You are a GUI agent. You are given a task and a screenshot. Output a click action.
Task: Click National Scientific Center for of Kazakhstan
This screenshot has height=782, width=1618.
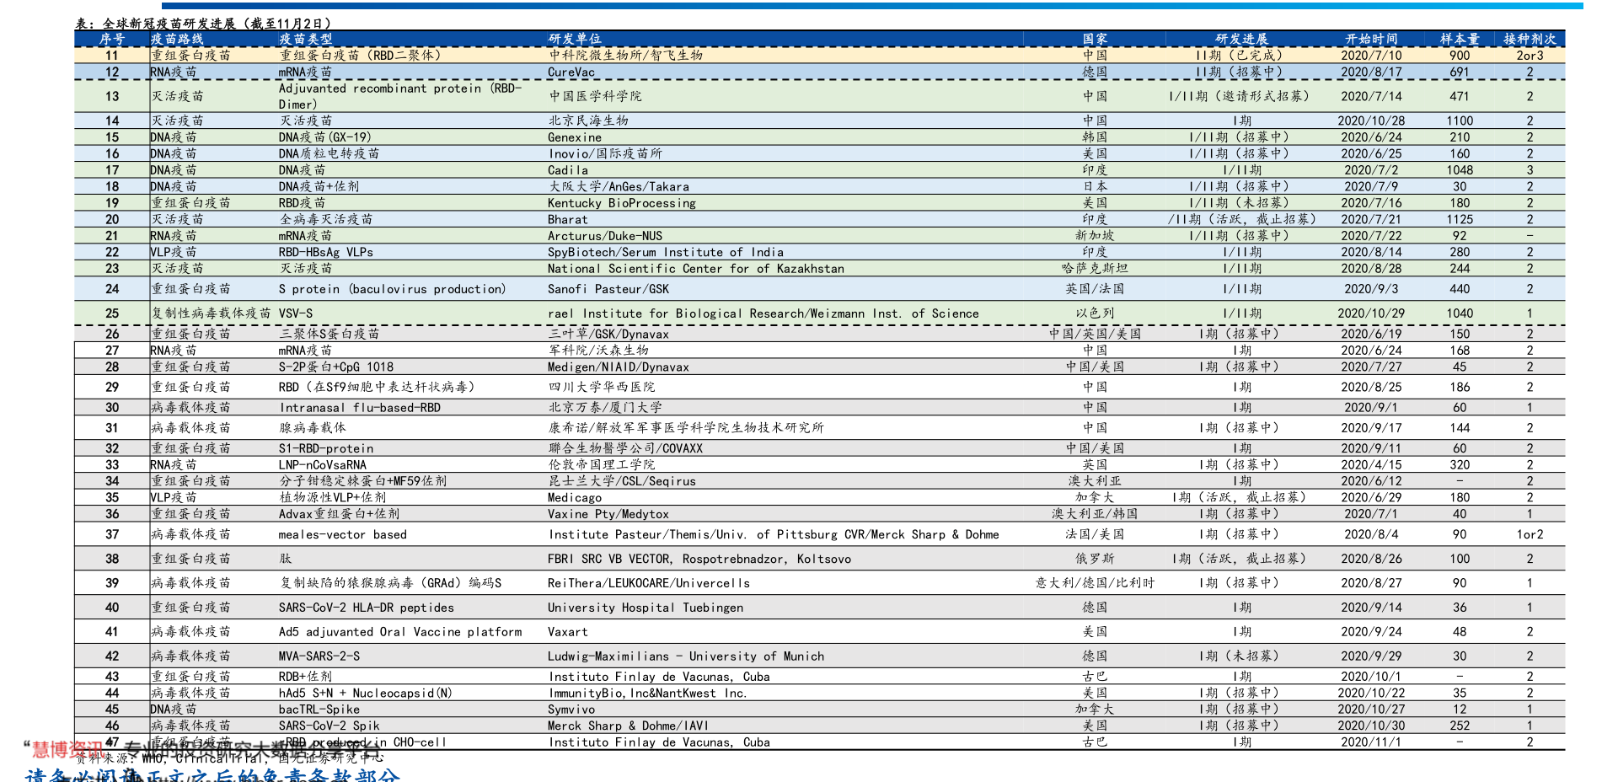coord(696,269)
